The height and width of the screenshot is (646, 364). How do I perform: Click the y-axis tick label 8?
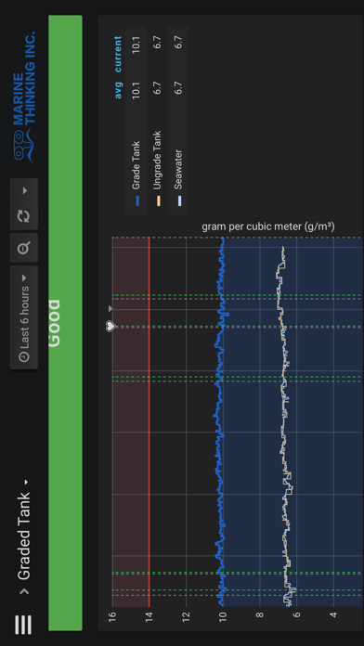260,614
